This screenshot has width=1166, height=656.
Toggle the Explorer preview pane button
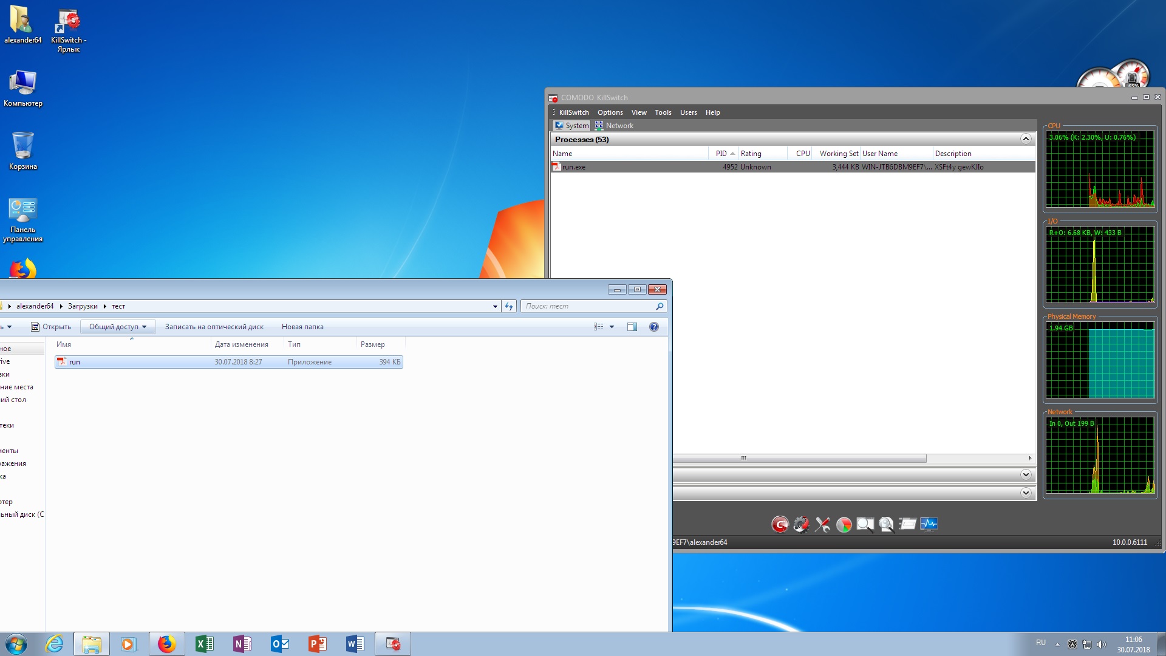[632, 327]
